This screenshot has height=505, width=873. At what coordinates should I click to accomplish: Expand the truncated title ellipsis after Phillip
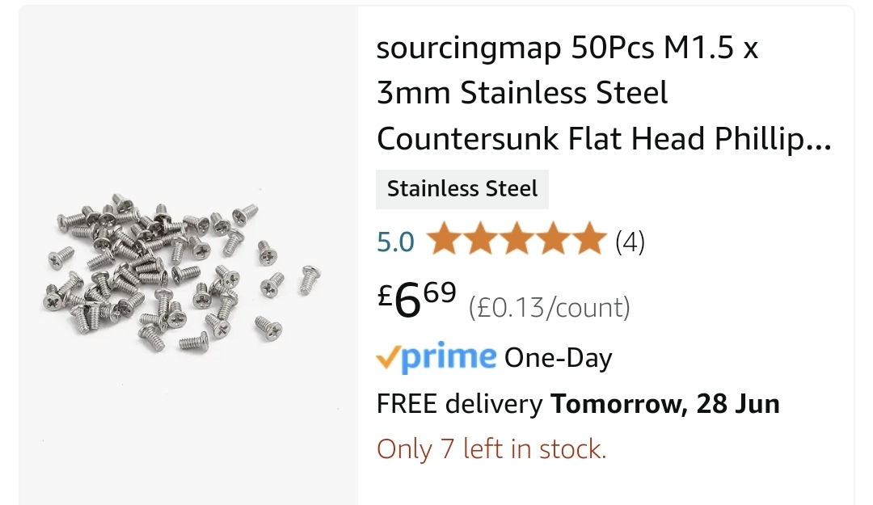[820, 141]
